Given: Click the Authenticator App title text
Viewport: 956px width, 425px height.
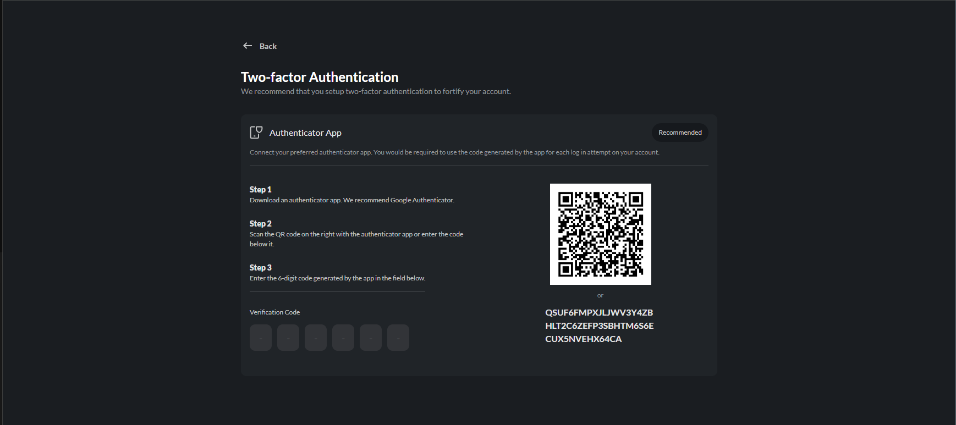Looking at the screenshot, I should click(x=305, y=133).
